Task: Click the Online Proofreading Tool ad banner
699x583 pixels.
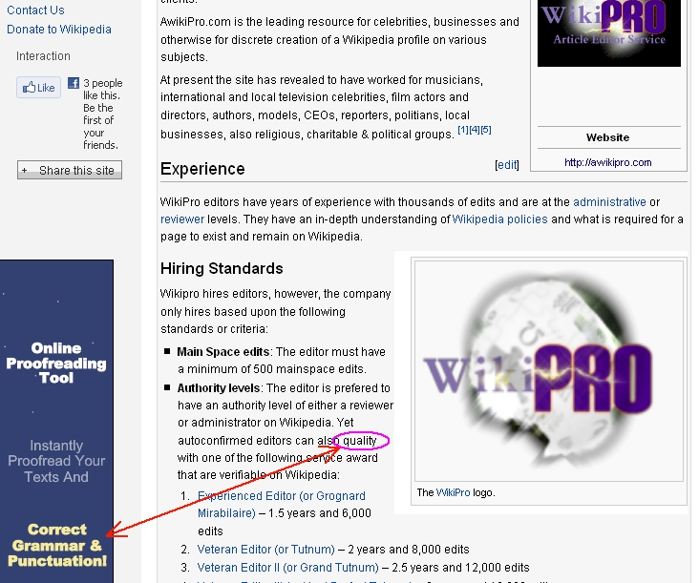Action: click(56, 420)
